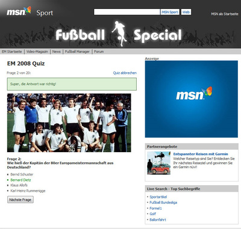Open the Video-Magazin menu item
Screen dimensions: 241x229
point(37,52)
